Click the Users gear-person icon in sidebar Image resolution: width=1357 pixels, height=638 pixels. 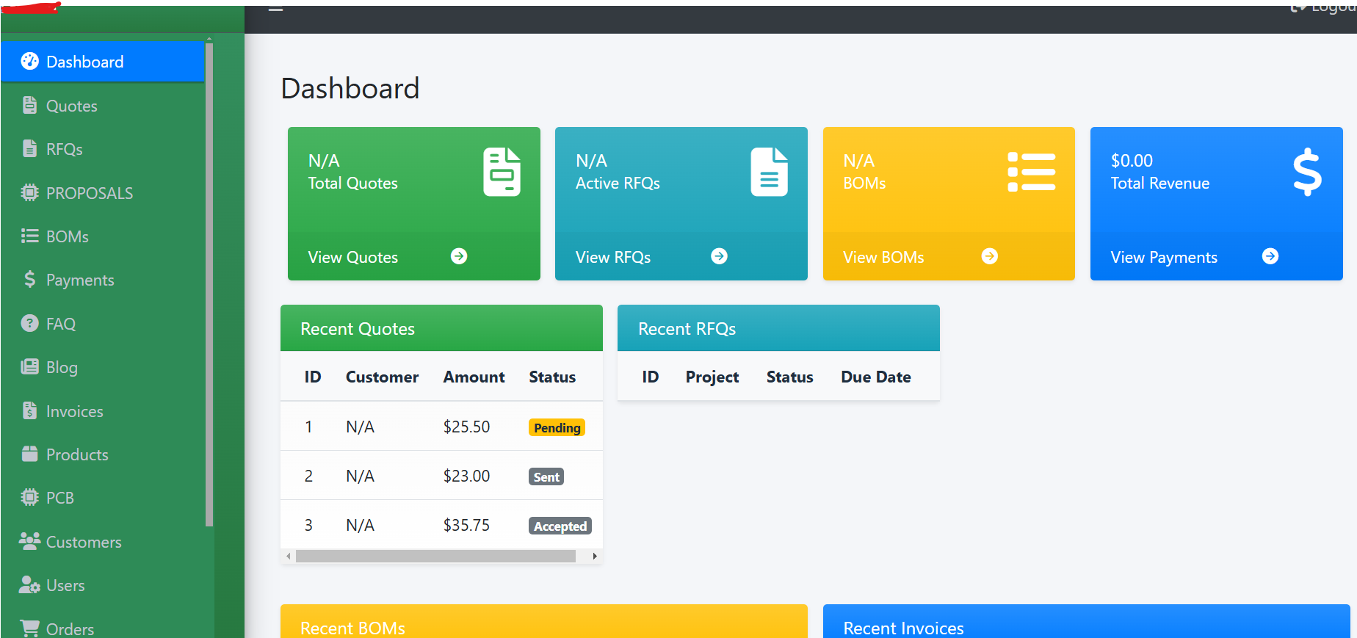click(29, 584)
